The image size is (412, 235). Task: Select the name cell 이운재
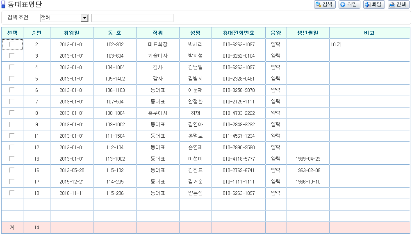pyautogui.click(x=196, y=90)
